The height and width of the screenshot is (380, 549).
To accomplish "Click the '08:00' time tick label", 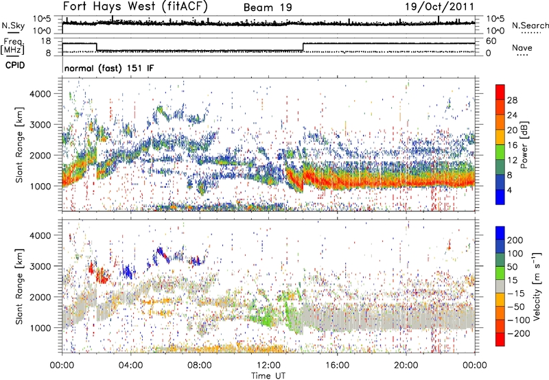I will (x=200, y=366).
